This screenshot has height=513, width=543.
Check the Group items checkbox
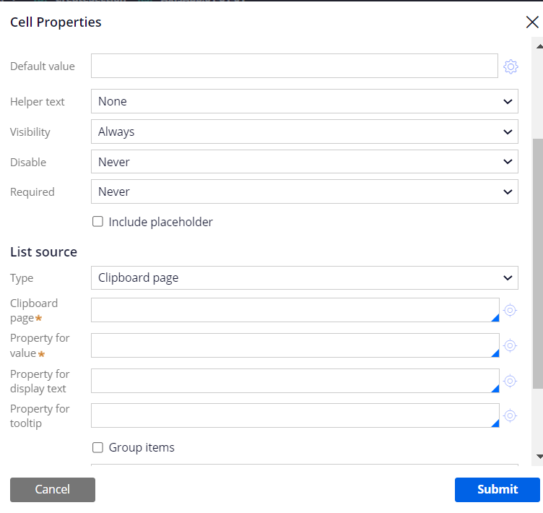coord(97,447)
